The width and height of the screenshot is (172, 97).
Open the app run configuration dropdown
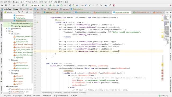[35, 5]
